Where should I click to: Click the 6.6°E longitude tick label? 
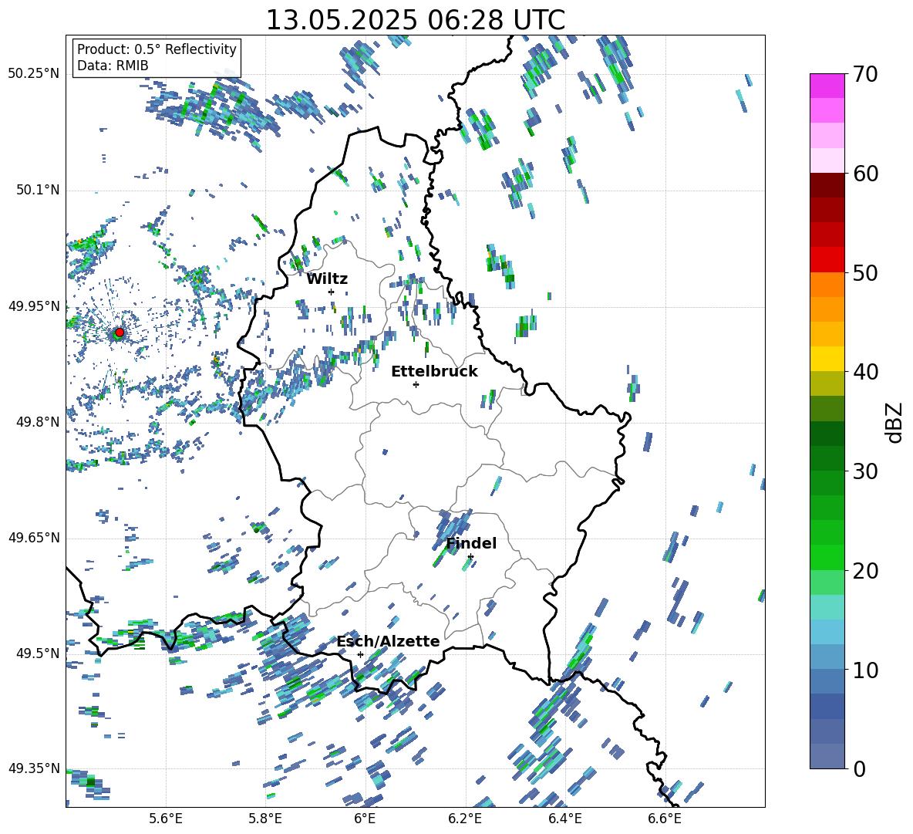point(665,819)
